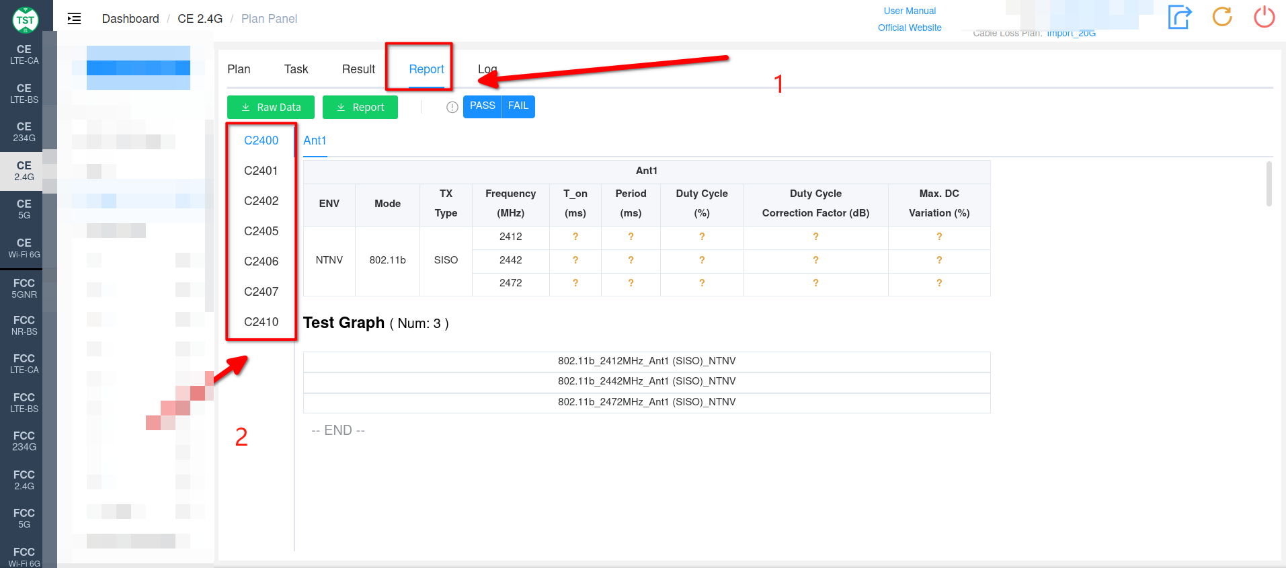
Task: Toggle the FAIL filter button
Action: coord(518,106)
